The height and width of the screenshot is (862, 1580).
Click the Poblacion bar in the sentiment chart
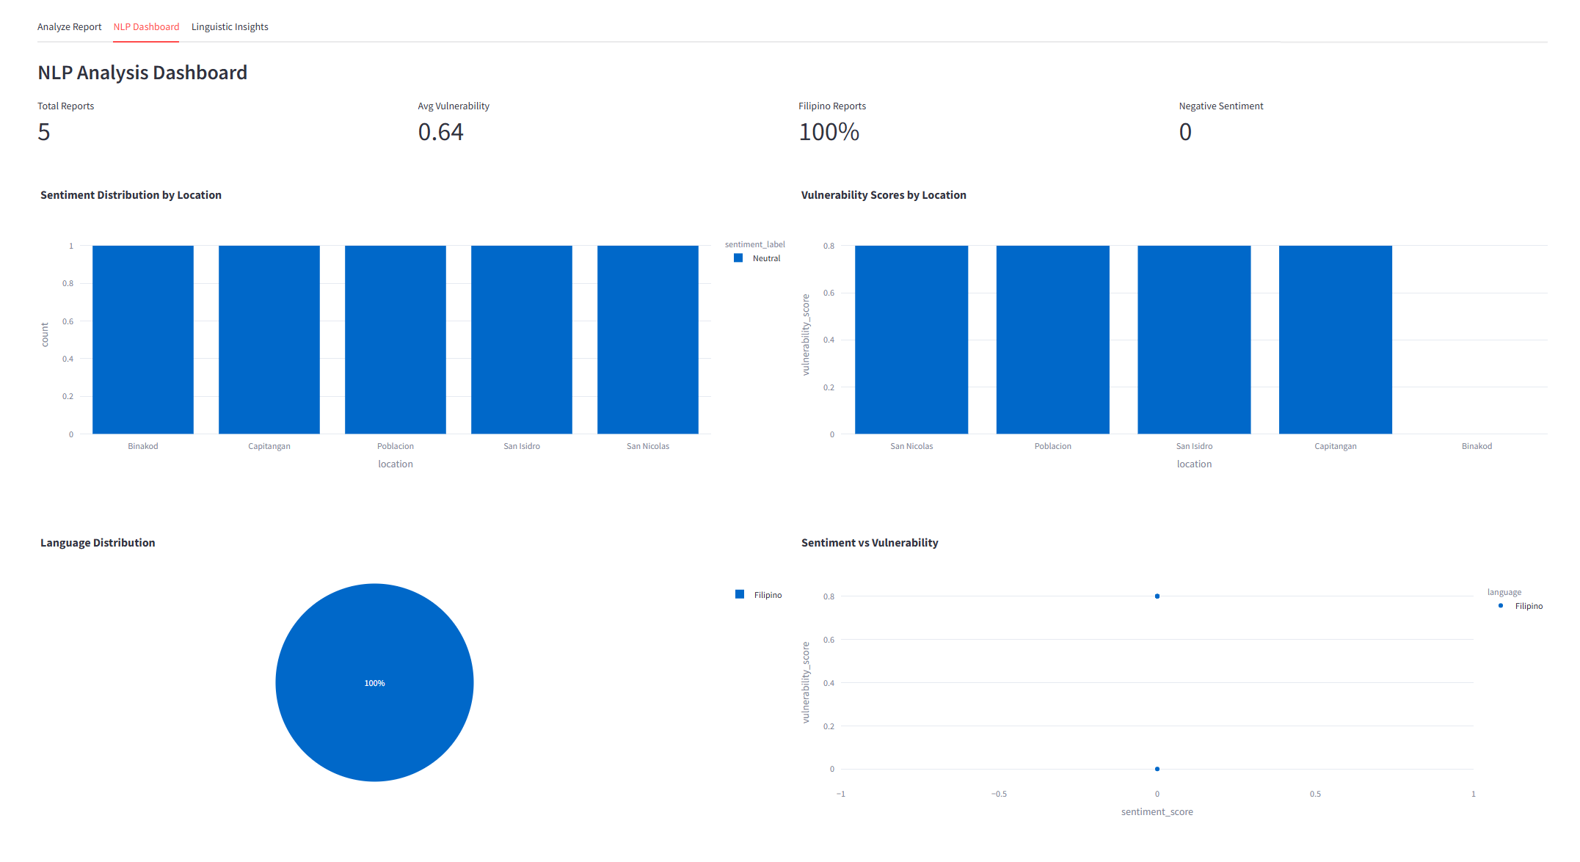point(396,340)
